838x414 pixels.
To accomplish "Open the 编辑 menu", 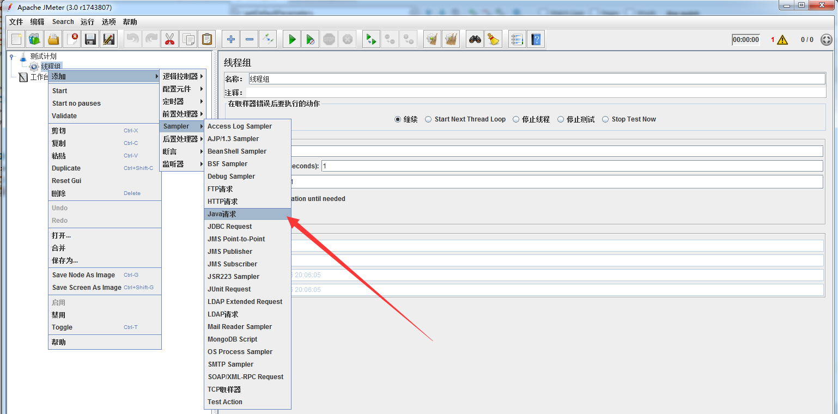I will pyautogui.click(x=37, y=22).
